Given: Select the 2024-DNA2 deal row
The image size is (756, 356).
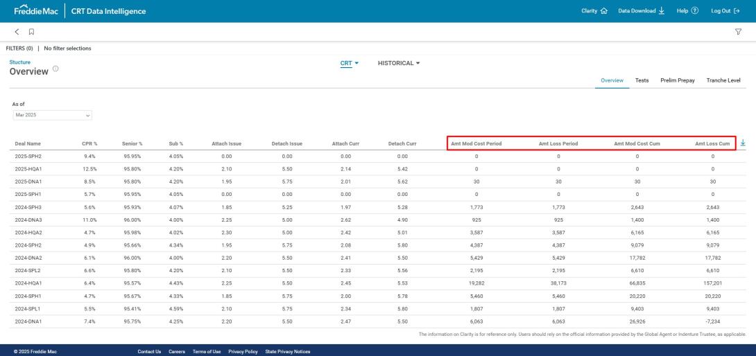Looking at the screenshot, I should pyautogui.click(x=377, y=258).
